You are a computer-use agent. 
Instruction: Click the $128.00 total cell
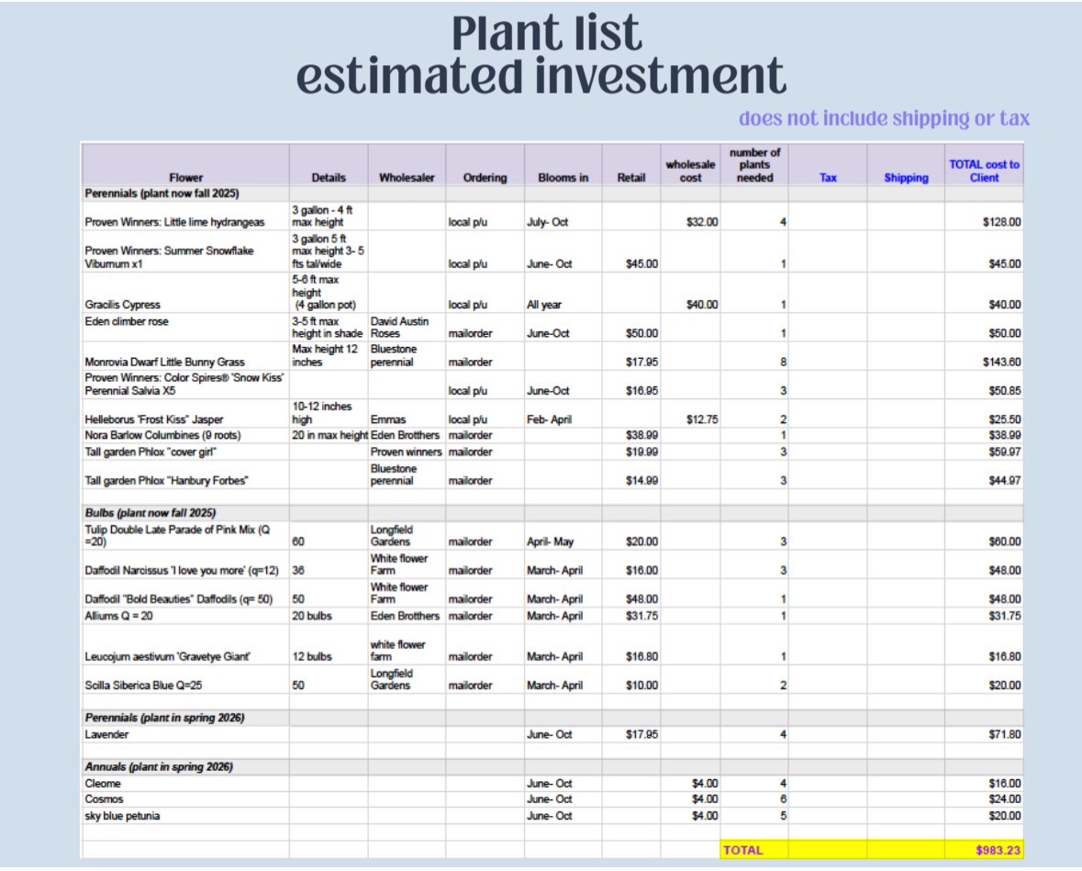pyautogui.click(x=984, y=216)
